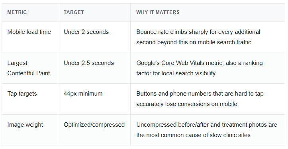This screenshot has height=149, width=288.
Task: Click the METRIC column header
Action: coord(17,12)
